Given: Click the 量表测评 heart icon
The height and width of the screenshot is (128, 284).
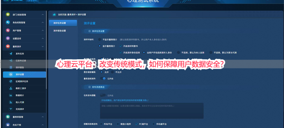Looking at the screenshot, I should pyautogui.click(x=8, y=46).
